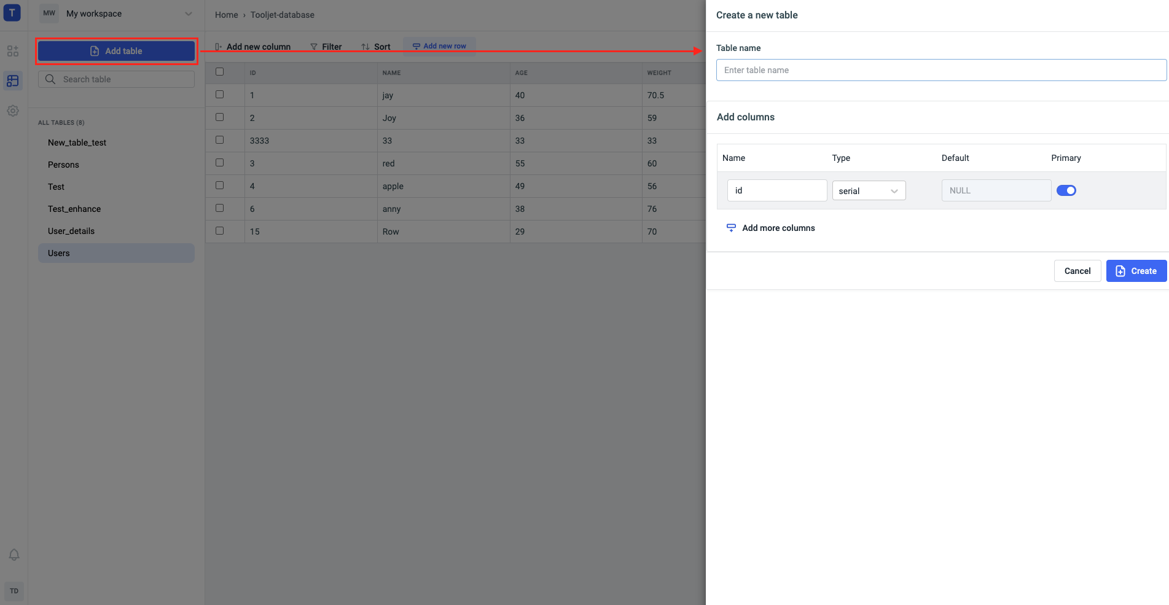
Task: Open workspace settings gear icon
Action: [13, 111]
